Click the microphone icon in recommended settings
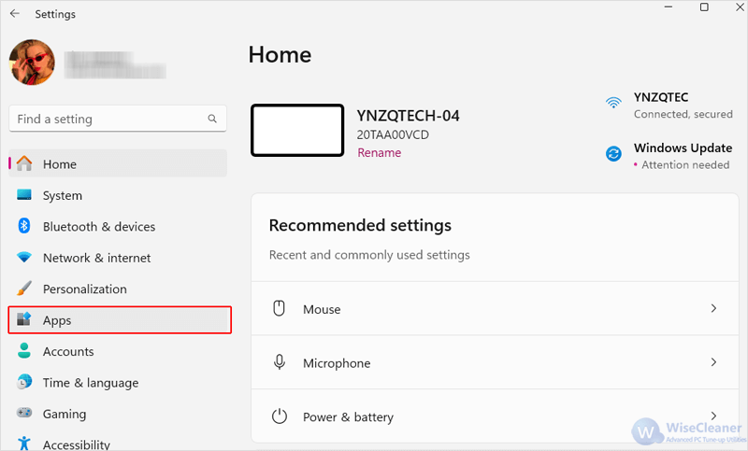This screenshot has width=748, height=451. point(280,362)
